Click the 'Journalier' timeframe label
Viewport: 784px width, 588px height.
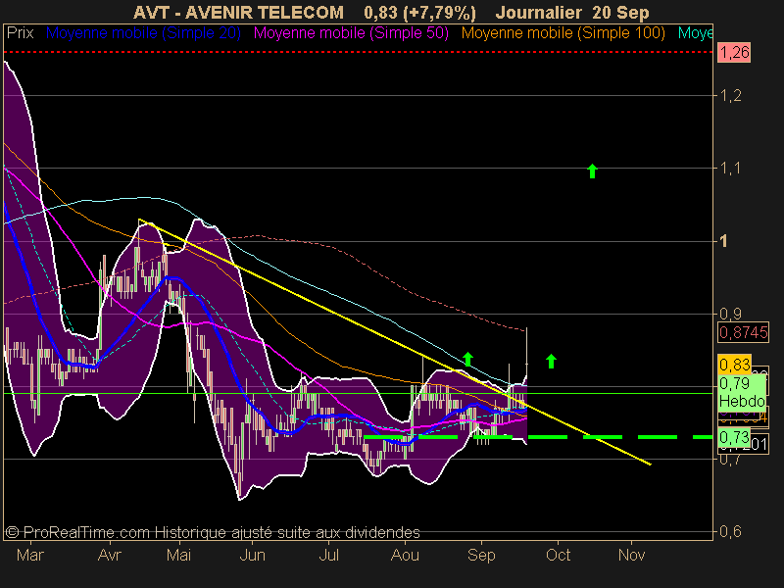point(538,12)
